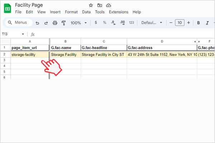Viewport: 215px width, 143px height.
Task: Open the zoom 100% dropdown
Action: point(79,23)
